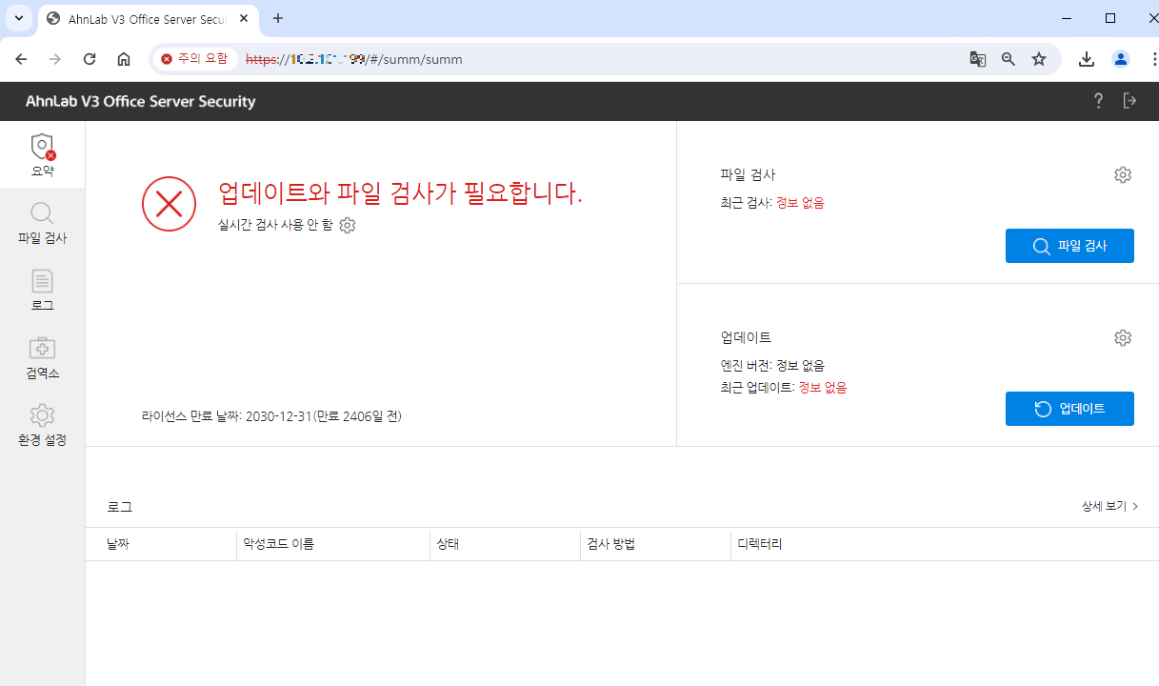Click the 상태 column header
Screen dimensions: 1159x686
[448, 544]
